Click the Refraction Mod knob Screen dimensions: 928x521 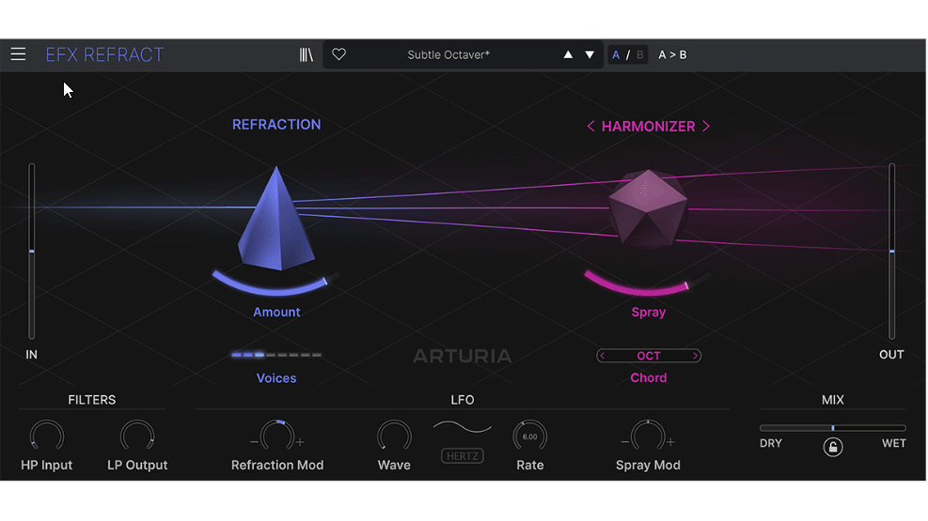(277, 436)
